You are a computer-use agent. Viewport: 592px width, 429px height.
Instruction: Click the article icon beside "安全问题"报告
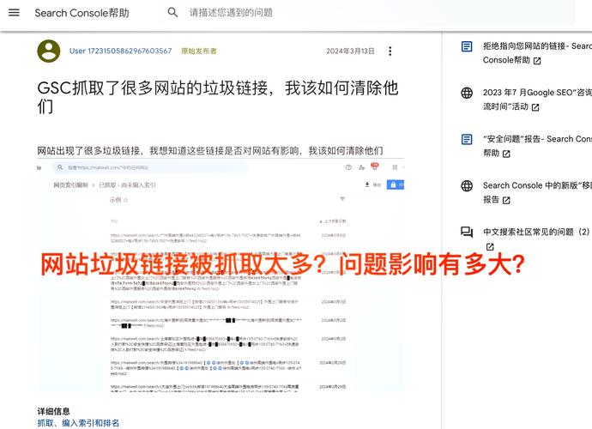(x=467, y=139)
